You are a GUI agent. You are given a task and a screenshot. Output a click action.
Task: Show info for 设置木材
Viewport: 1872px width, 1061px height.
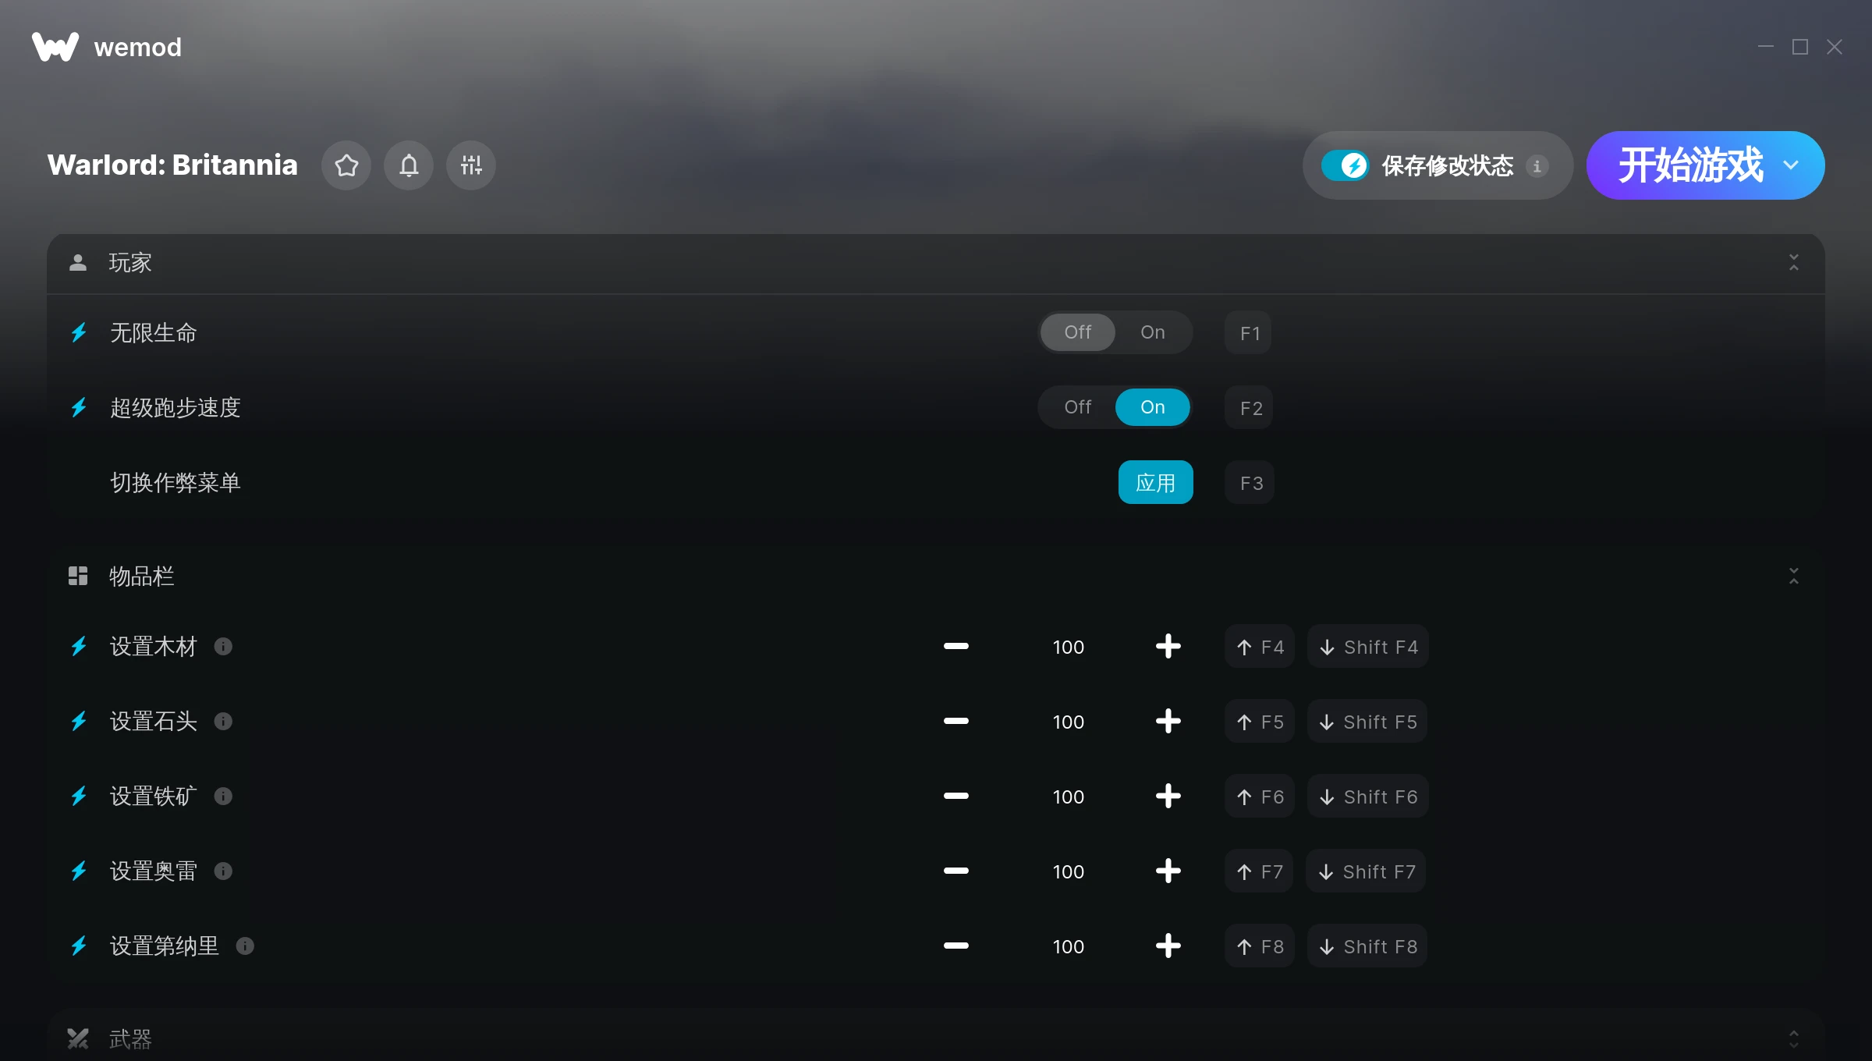(223, 647)
